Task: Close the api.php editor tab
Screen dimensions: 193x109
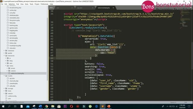Action: (93, 8)
